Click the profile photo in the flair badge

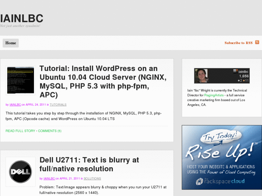tap(201, 76)
